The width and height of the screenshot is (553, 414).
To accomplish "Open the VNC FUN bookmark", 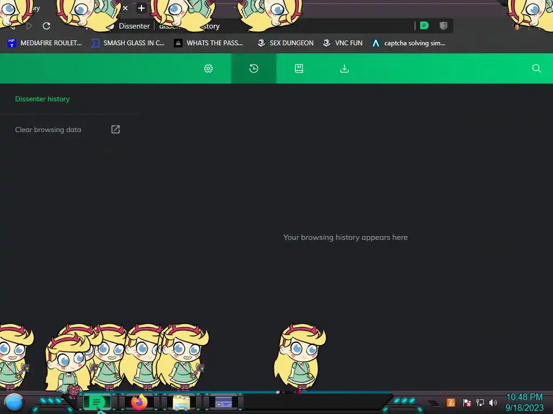I will (x=343, y=43).
